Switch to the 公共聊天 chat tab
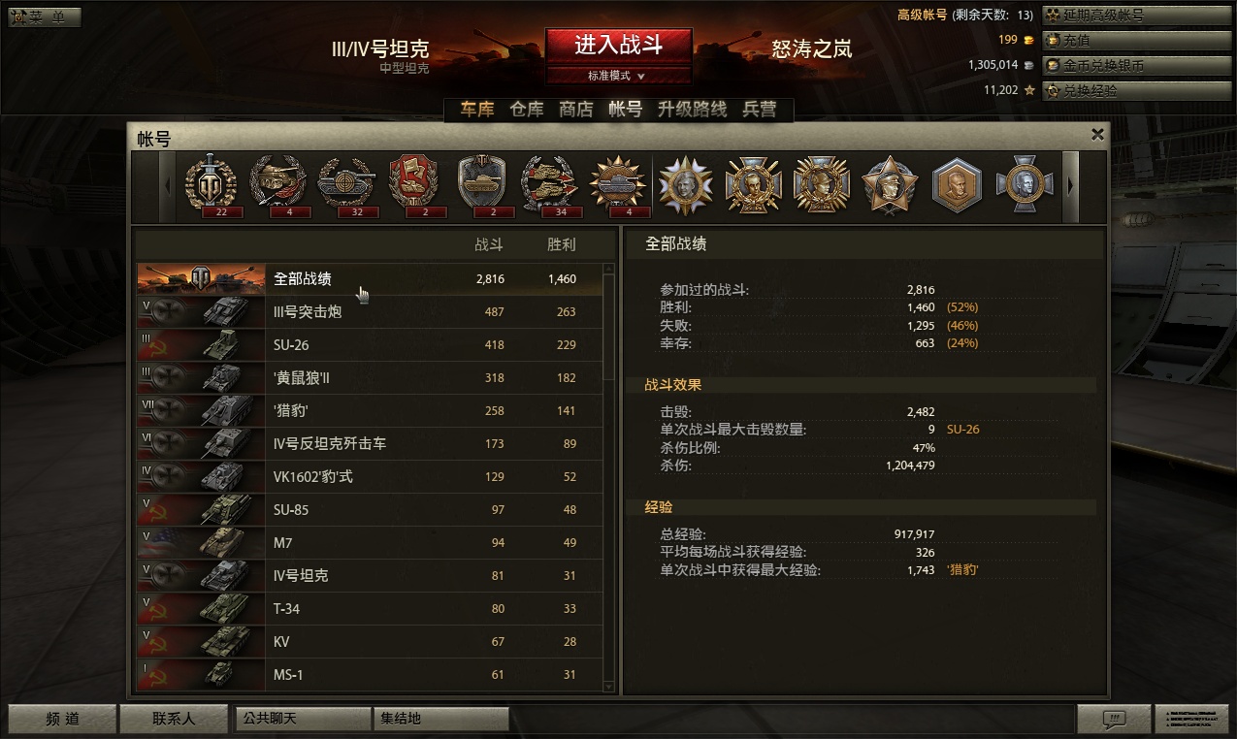Image resolution: width=1237 pixels, height=739 pixels. tap(304, 719)
